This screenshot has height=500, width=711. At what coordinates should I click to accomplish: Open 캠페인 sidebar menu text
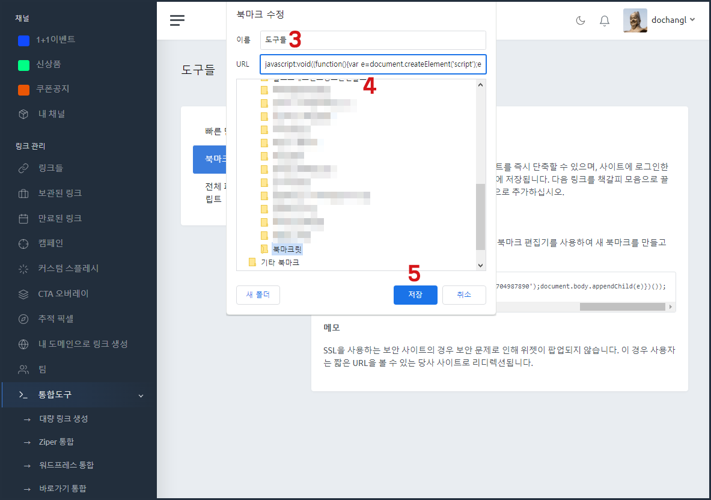point(50,243)
